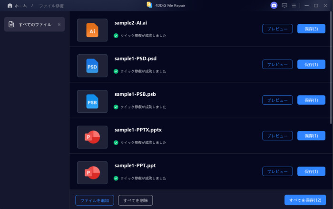
Task: Click green success check for sample1-PPT.ppt
Action: pyautogui.click(x=116, y=178)
